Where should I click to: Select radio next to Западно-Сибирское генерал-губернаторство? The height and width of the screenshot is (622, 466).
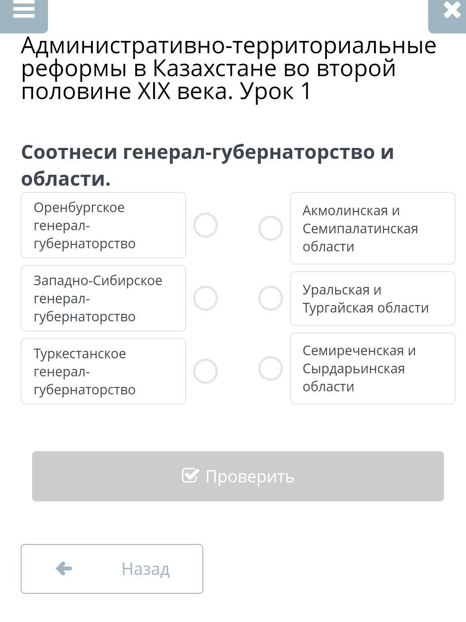205,298
